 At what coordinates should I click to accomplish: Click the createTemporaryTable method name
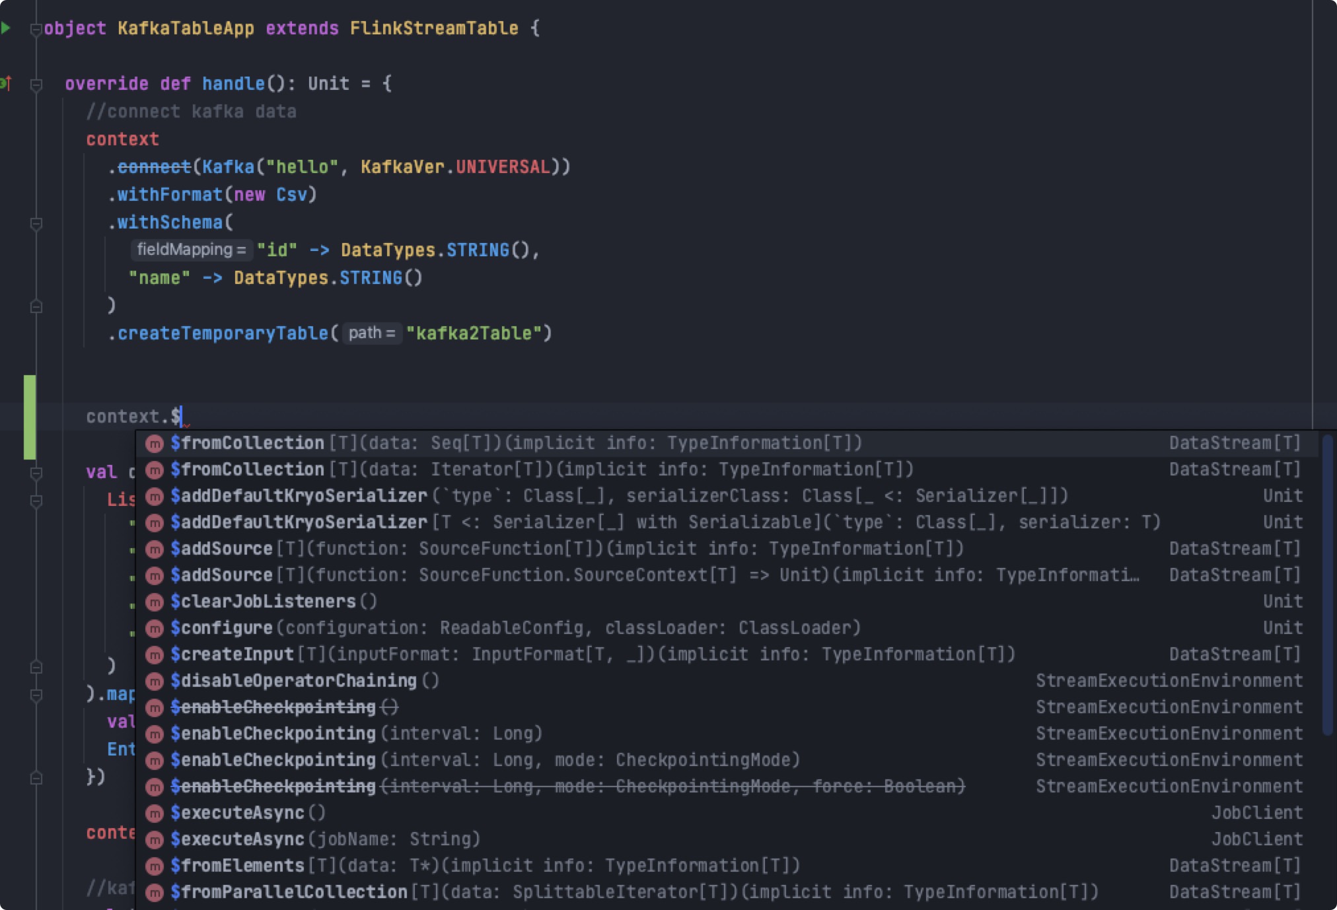click(223, 333)
